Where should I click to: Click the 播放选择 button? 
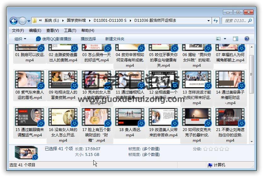[88, 39]
